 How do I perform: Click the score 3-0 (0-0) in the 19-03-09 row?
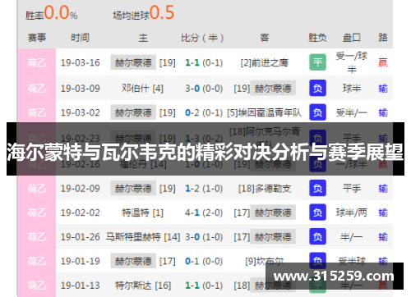204,89
